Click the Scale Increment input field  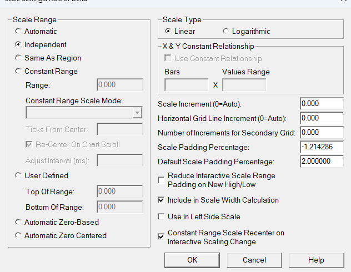click(x=322, y=104)
